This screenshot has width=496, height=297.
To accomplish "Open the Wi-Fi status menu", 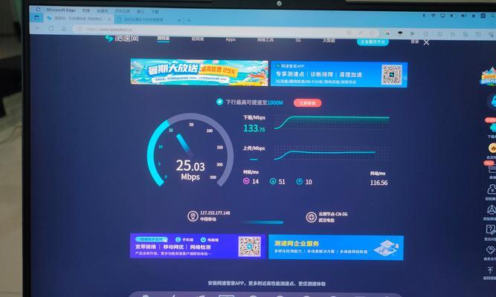I will click(434, 15).
